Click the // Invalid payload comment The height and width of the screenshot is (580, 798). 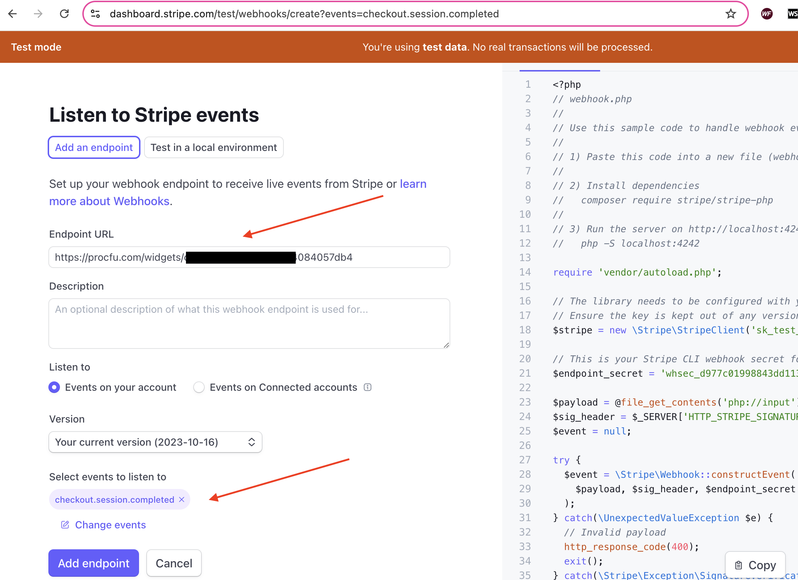pyautogui.click(x=615, y=532)
